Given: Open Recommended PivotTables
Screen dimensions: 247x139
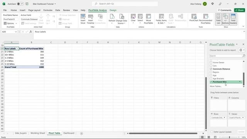Looking at the screenshot, I should pyautogui.click(x=206, y=19).
